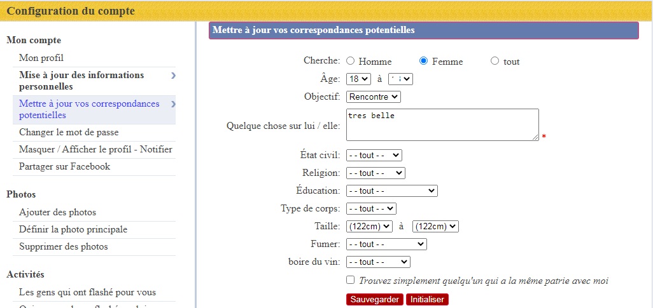Click the Ajouter des photos link
This screenshot has height=308, width=653.
(57, 212)
